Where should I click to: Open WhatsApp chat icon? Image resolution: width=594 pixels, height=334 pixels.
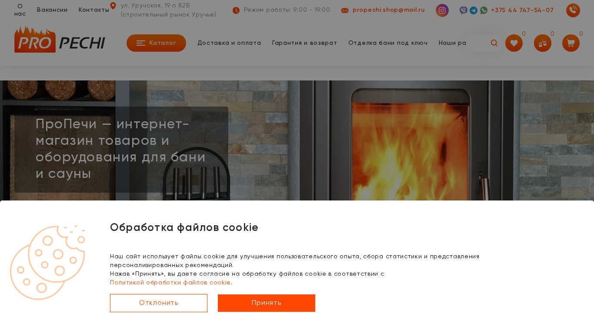pyautogui.click(x=484, y=10)
